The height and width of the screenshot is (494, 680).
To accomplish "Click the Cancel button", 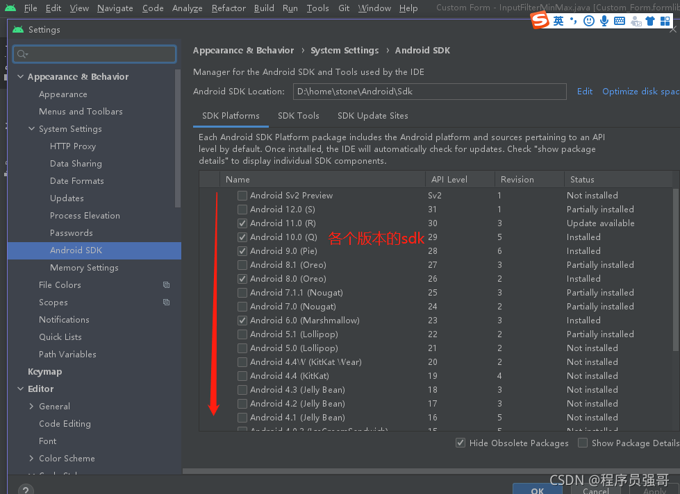I will point(596,490).
